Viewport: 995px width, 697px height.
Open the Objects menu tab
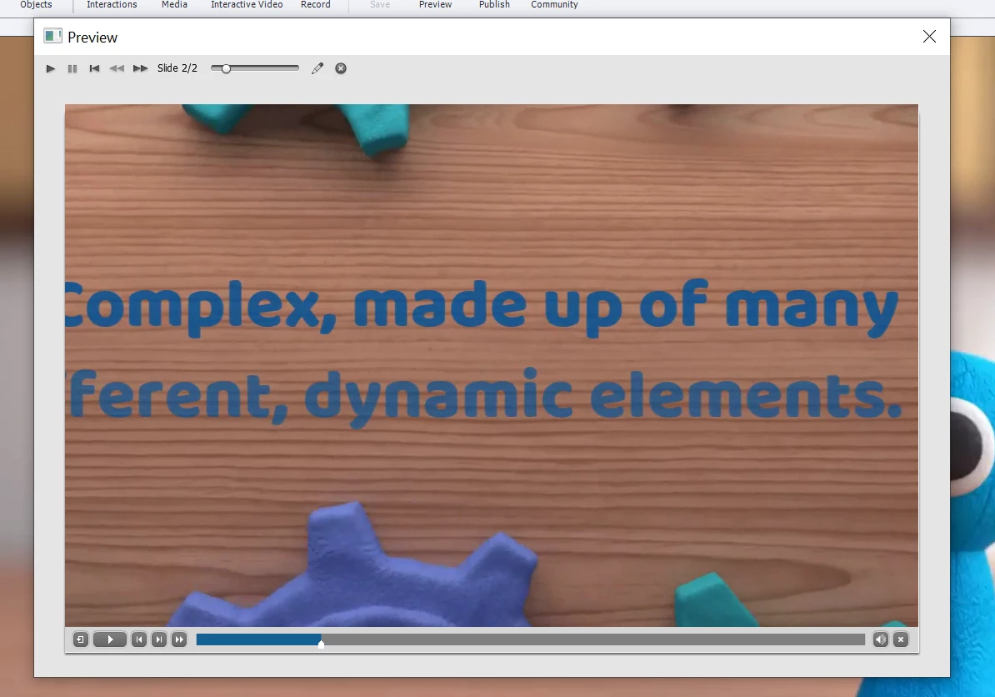(36, 4)
